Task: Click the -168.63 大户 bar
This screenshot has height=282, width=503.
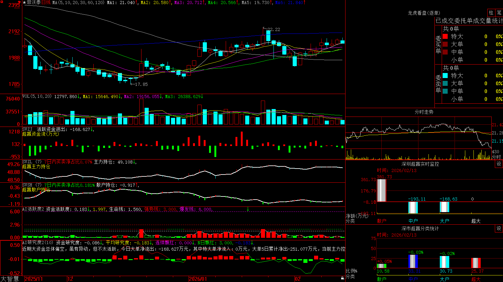Action: [x=445, y=207]
